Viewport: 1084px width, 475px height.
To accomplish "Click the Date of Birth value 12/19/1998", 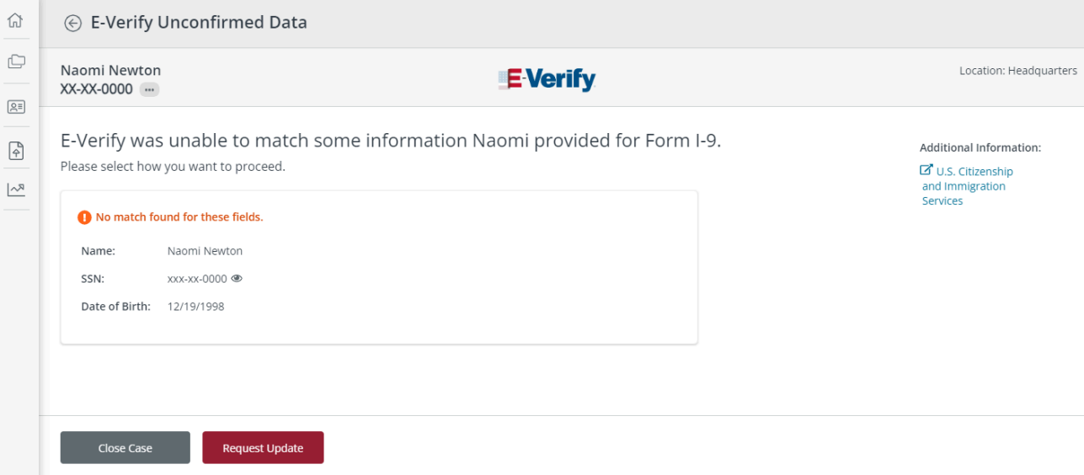I will click(x=196, y=307).
